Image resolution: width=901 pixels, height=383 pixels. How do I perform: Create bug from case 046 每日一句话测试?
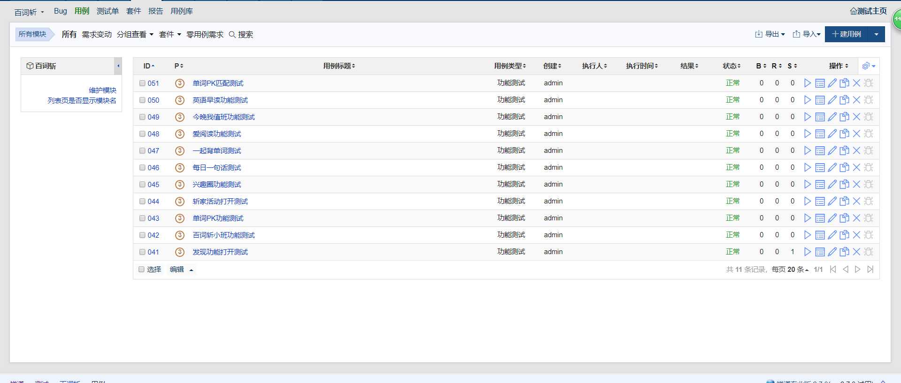[x=869, y=167]
